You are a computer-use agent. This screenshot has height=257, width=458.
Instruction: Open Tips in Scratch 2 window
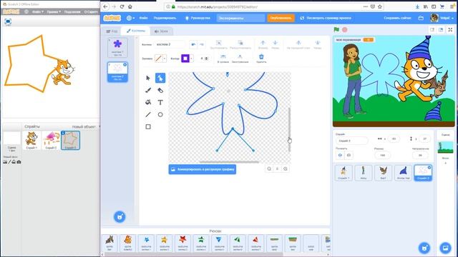[72, 12]
